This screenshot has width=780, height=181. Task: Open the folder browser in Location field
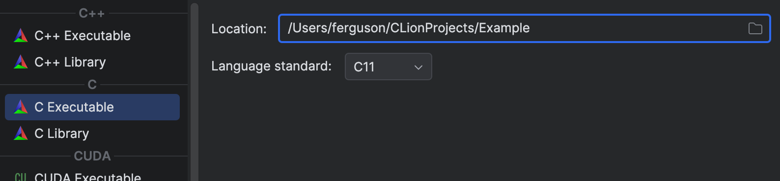click(755, 28)
